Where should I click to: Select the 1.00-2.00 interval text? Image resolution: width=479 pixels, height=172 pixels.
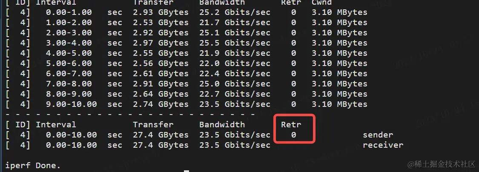click(69, 23)
